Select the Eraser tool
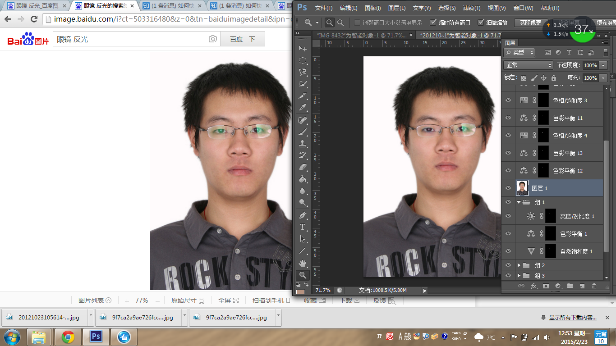 [x=303, y=167]
